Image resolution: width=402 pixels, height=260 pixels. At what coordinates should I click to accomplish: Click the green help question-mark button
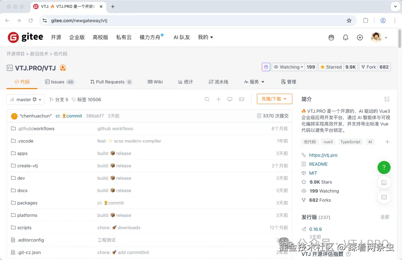384,167
